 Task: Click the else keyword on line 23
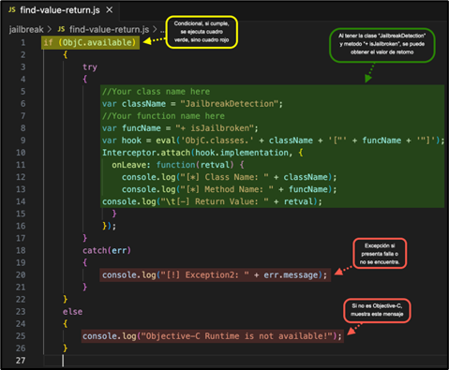72,312
